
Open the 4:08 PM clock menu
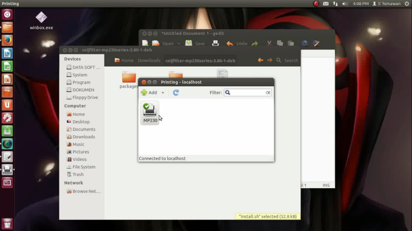(361, 4)
